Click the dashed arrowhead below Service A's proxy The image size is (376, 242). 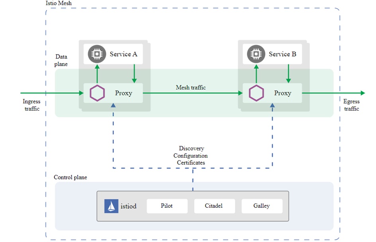click(x=114, y=105)
